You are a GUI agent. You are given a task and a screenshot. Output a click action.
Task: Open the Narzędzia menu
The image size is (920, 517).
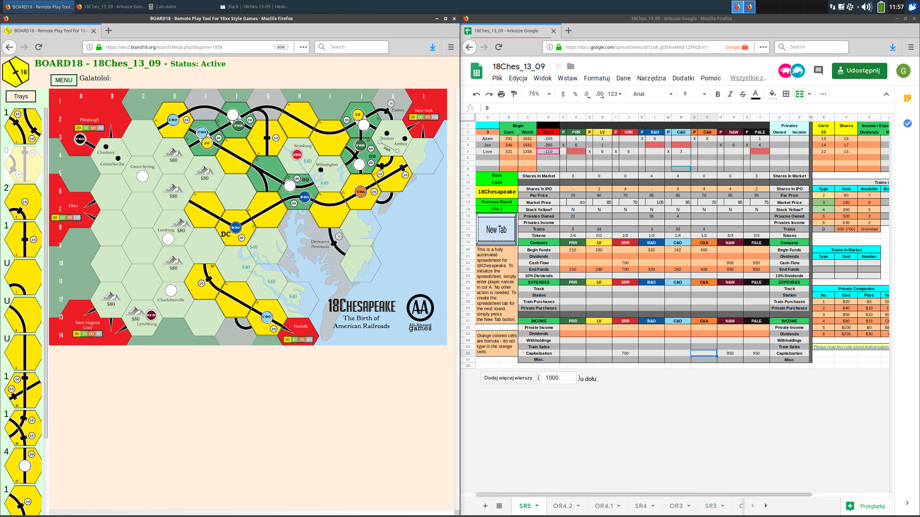651,78
